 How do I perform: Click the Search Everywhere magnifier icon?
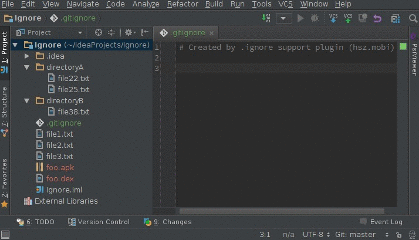tap(413, 18)
